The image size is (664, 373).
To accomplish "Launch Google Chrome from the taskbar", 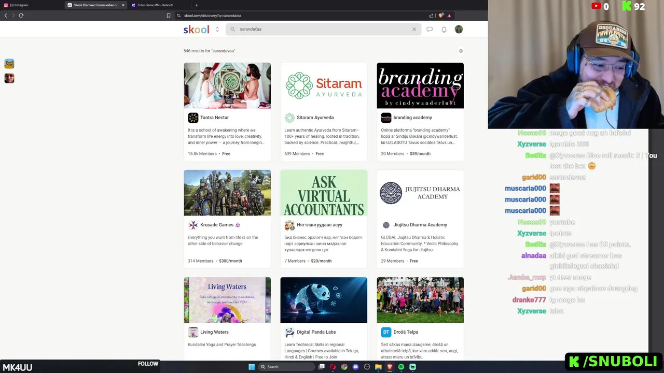I will [x=344, y=367].
